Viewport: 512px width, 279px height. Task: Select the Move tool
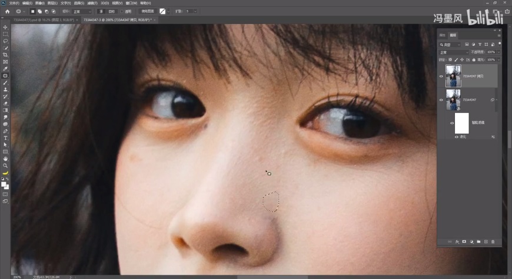click(5, 27)
